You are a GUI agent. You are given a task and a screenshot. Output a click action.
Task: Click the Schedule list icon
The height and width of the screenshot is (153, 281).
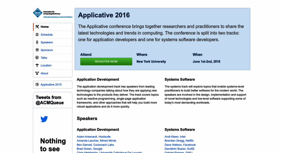point(37,35)
